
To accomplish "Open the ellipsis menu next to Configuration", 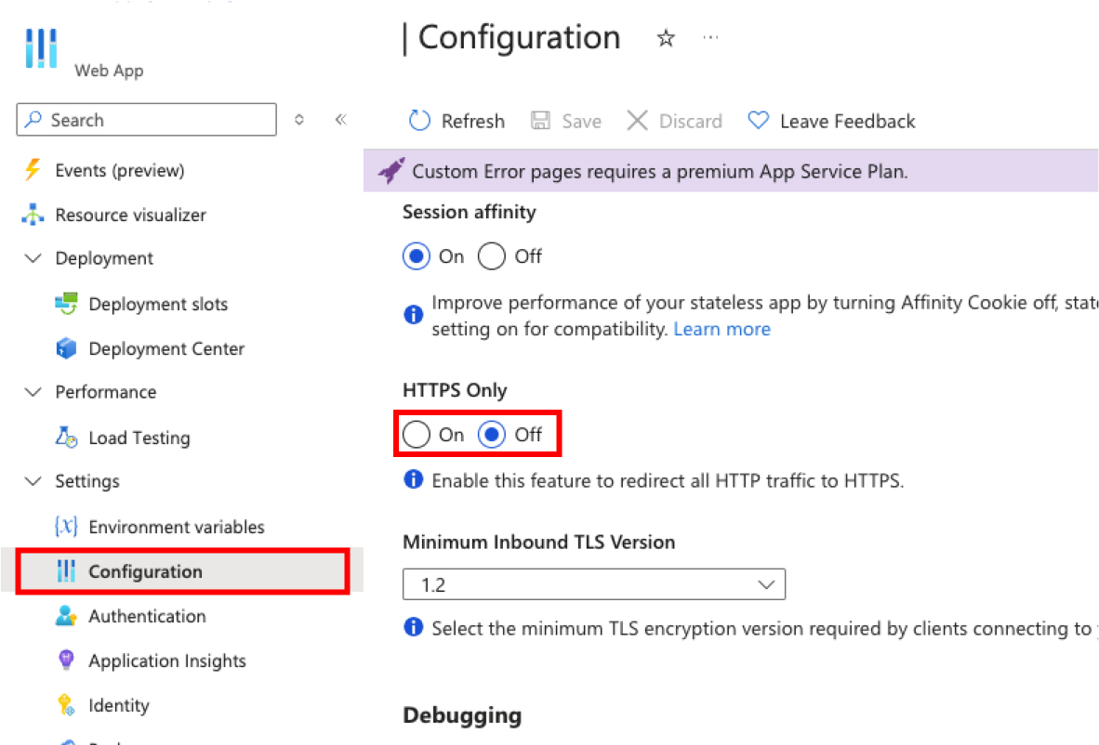I will coord(710,38).
